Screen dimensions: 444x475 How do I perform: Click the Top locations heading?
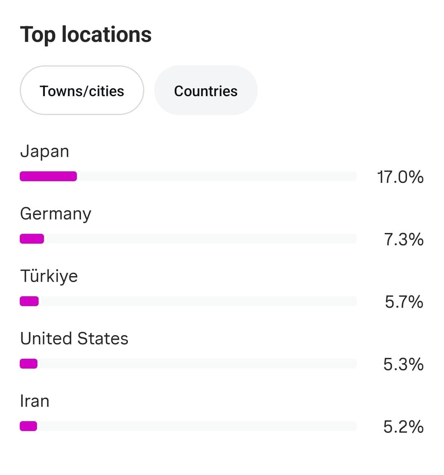[x=86, y=35]
